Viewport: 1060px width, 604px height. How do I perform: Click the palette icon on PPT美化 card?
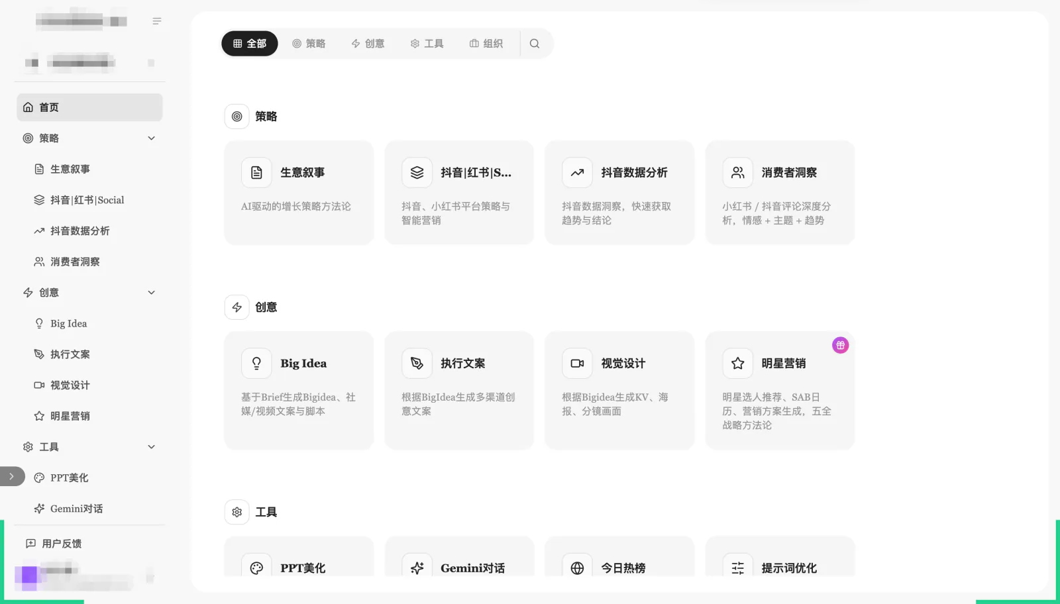click(256, 568)
